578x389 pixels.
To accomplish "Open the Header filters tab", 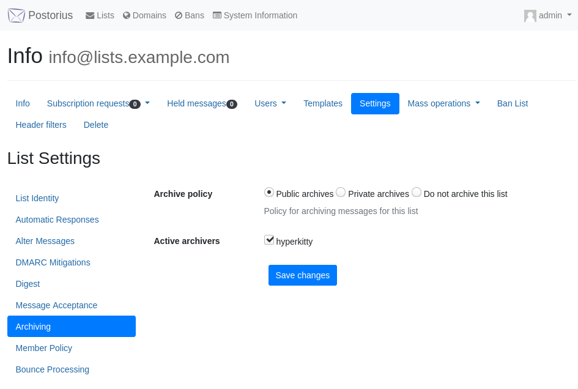I will [41, 125].
